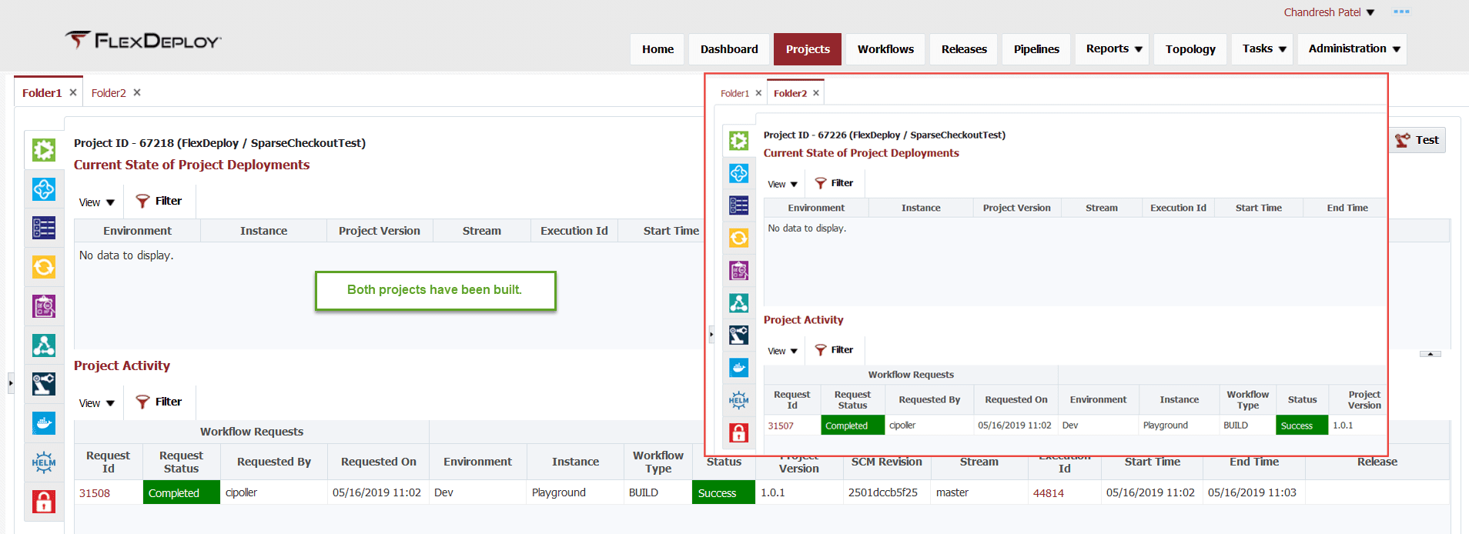Click Completed status cell in request 31508 row
This screenshot has height=534, width=1469.
click(x=182, y=492)
